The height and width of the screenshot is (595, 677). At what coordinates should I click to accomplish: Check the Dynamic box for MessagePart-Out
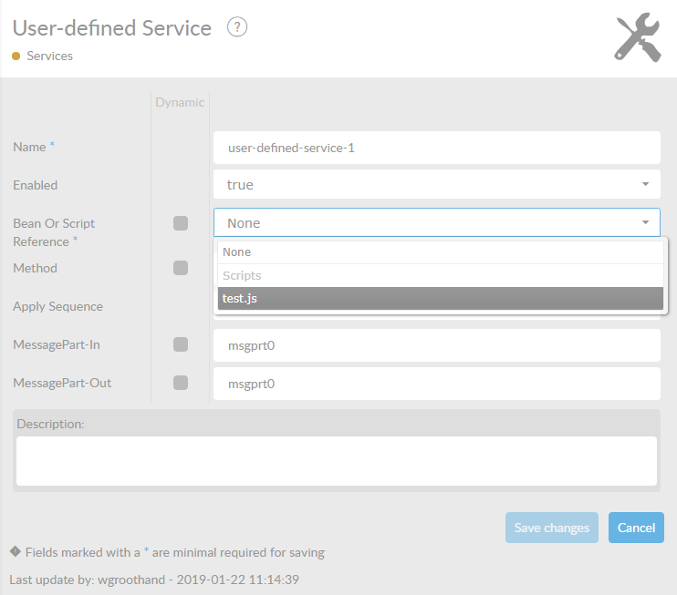[181, 383]
